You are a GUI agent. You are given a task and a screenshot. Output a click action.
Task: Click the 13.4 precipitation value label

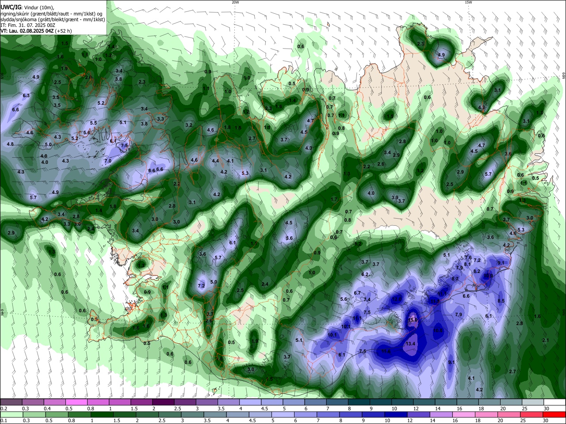click(411, 344)
